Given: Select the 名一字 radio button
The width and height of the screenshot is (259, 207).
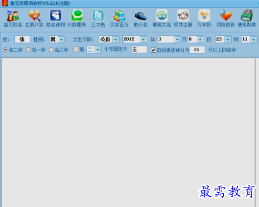Looking at the screenshot, I should [x=28, y=50].
